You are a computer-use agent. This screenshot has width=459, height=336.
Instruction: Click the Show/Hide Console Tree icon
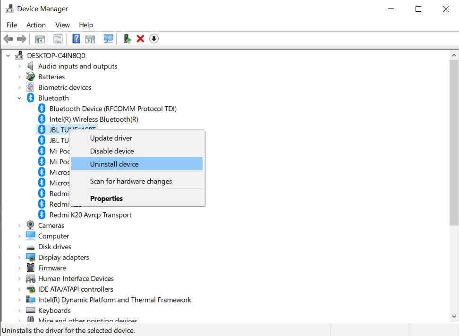[x=40, y=39]
